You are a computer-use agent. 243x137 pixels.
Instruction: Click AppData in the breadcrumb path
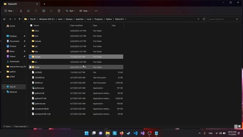pyautogui.click(x=79, y=19)
